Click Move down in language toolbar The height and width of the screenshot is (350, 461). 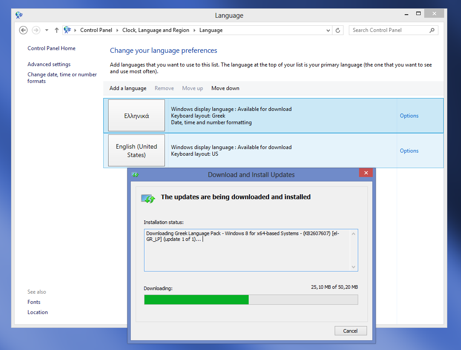coord(225,88)
